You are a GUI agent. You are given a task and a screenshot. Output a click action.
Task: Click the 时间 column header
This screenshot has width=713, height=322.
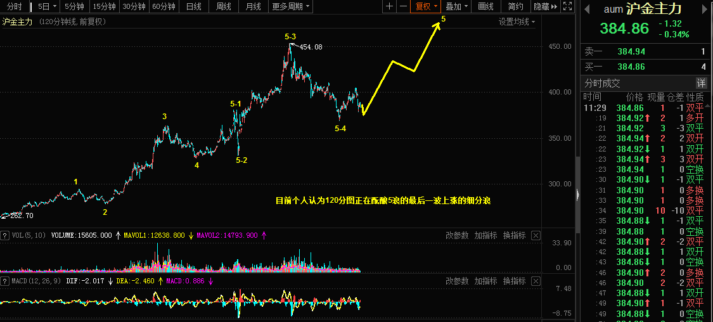point(592,97)
